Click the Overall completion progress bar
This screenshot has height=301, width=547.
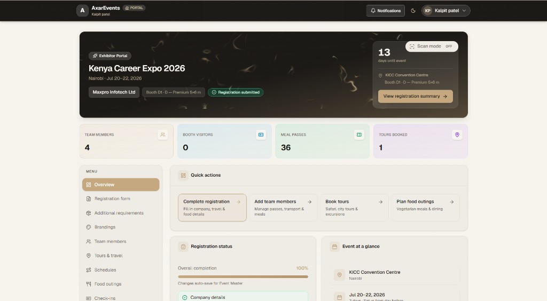(x=243, y=276)
